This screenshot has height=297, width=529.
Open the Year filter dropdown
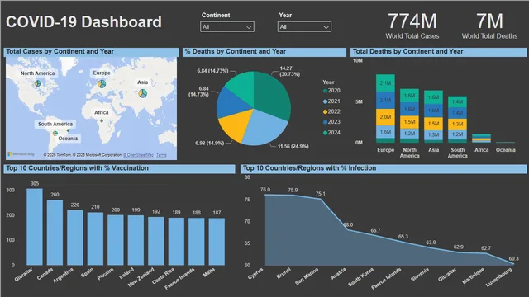click(304, 27)
